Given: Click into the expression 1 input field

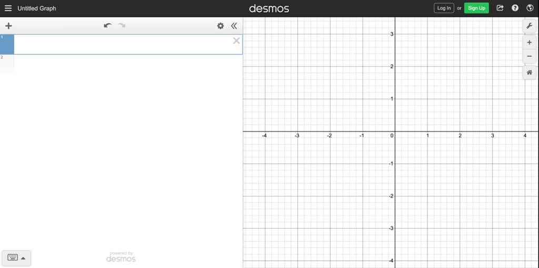Looking at the screenshot, I should (121, 45).
